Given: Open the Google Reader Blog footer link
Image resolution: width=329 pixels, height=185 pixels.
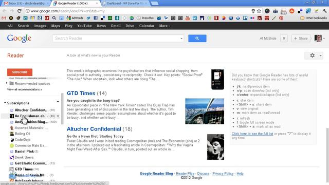Looking at the screenshot, I should (156, 174).
